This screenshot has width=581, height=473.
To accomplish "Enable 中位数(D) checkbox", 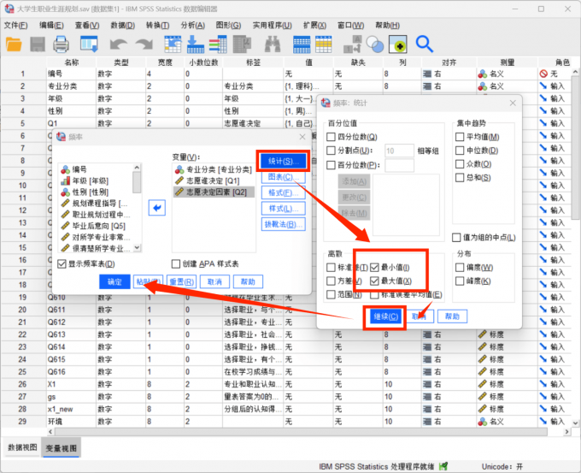I will tap(460, 151).
